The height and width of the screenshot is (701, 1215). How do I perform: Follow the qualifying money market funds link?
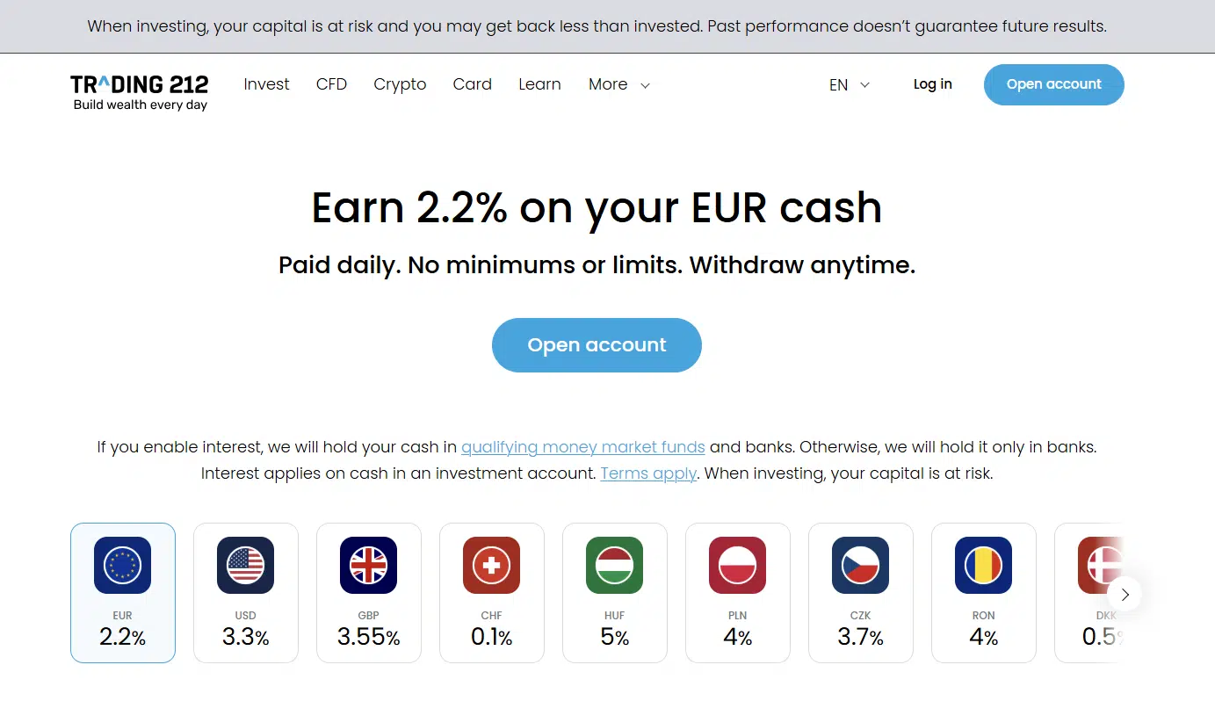583,447
